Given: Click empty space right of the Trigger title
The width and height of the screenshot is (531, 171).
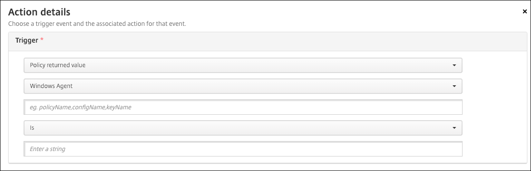Looking at the screenshot, I should 284,41.
